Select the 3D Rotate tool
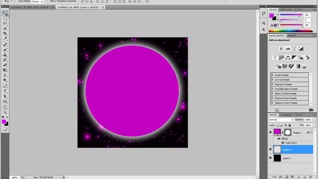The height and width of the screenshot is (179, 318). pos(5,107)
